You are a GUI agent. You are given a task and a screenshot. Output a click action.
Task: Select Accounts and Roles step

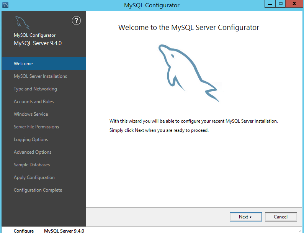tap(34, 102)
